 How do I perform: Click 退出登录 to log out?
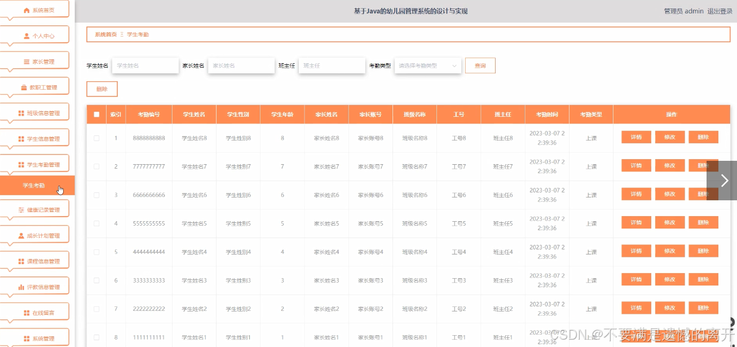[720, 11]
